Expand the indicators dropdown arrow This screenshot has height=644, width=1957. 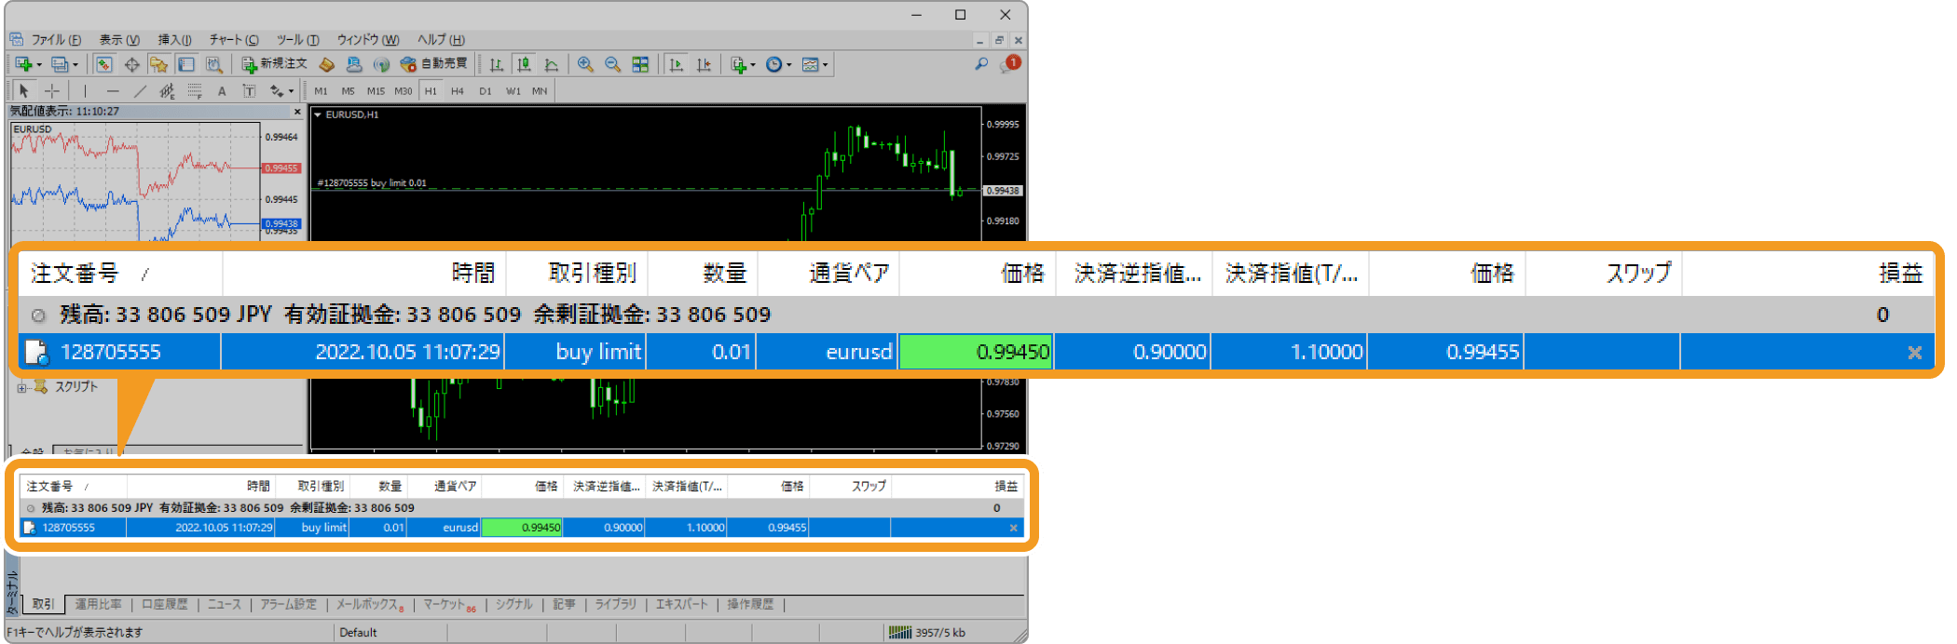tap(753, 65)
